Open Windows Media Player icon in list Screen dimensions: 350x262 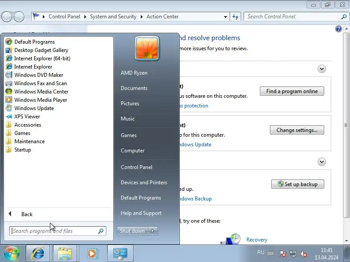(9, 100)
